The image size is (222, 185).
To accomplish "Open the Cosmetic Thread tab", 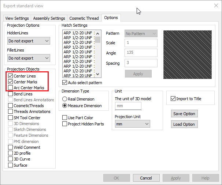I will tap(84, 18).
